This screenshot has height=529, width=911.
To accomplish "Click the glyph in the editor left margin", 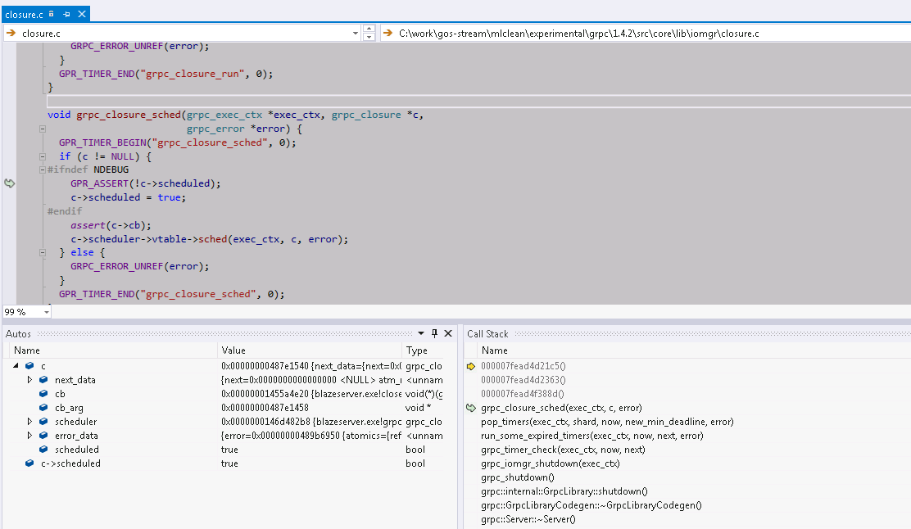I will click(x=9, y=183).
